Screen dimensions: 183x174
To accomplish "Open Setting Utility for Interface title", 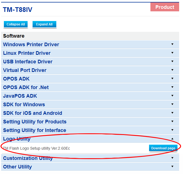I will 35,130.
